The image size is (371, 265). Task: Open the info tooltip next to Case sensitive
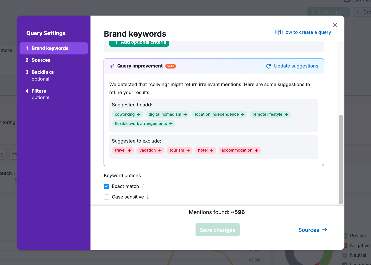click(x=148, y=197)
